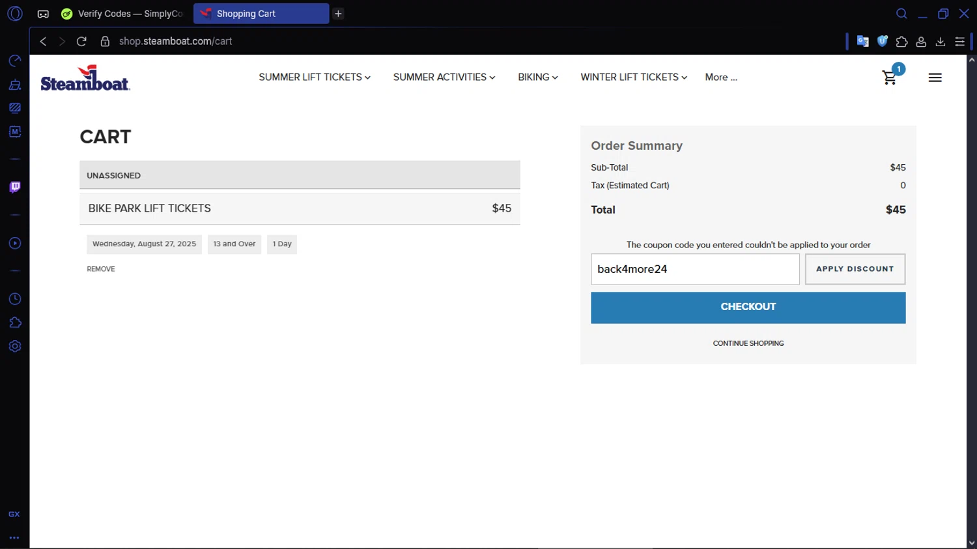977x549 pixels.
Task: Open the Easy Setup sliders icon
Action: click(x=959, y=41)
